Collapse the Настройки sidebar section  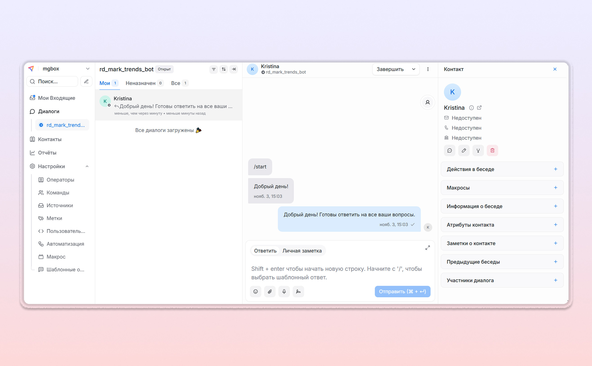(x=87, y=166)
